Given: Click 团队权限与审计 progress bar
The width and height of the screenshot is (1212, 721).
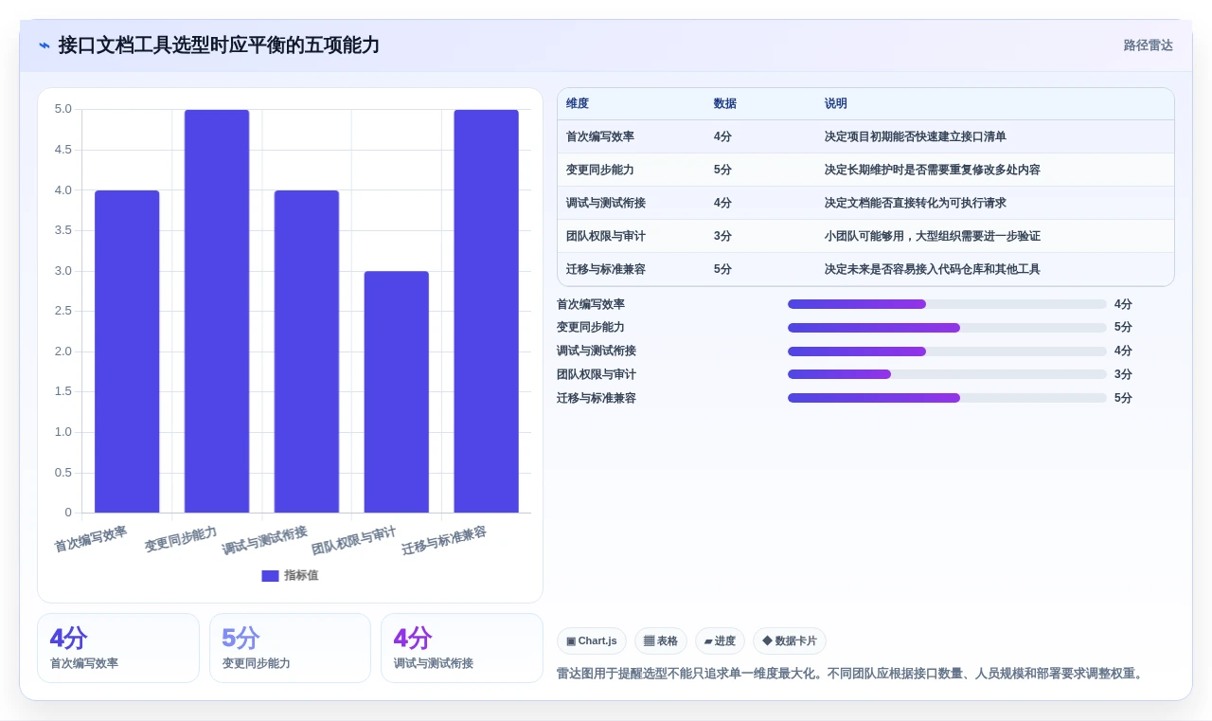Looking at the screenshot, I should click(947, 374).
